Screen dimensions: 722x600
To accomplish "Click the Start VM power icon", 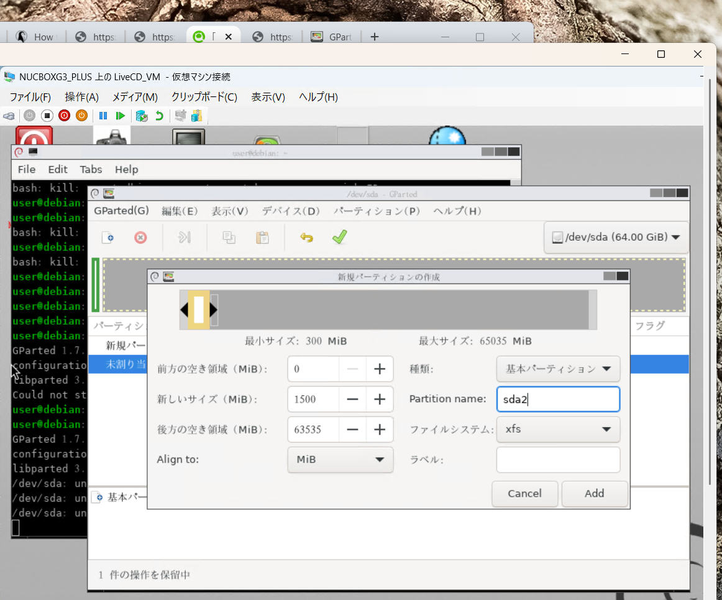I will click(29, 116).
